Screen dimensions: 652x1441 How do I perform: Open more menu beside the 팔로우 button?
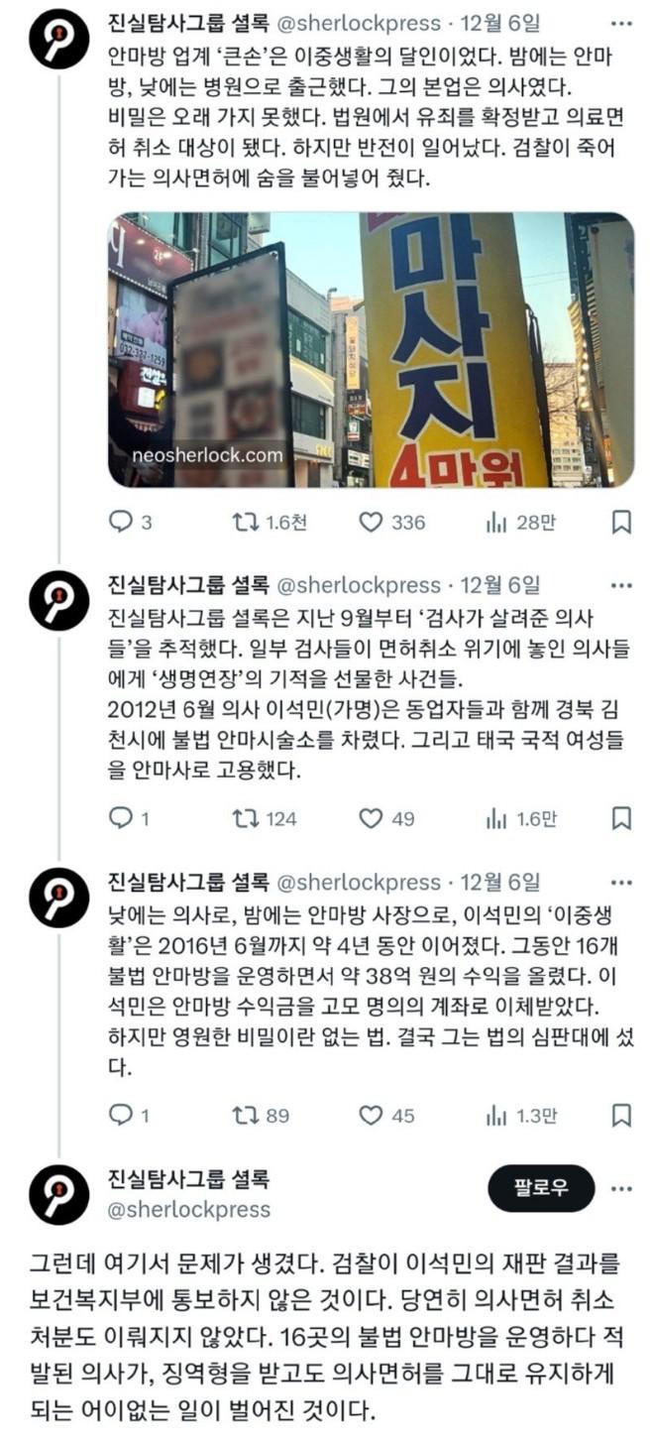coord(621,1188)
